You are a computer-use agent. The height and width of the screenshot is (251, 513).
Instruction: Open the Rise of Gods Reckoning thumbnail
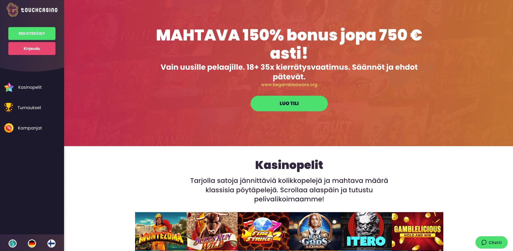pos(315,231)
